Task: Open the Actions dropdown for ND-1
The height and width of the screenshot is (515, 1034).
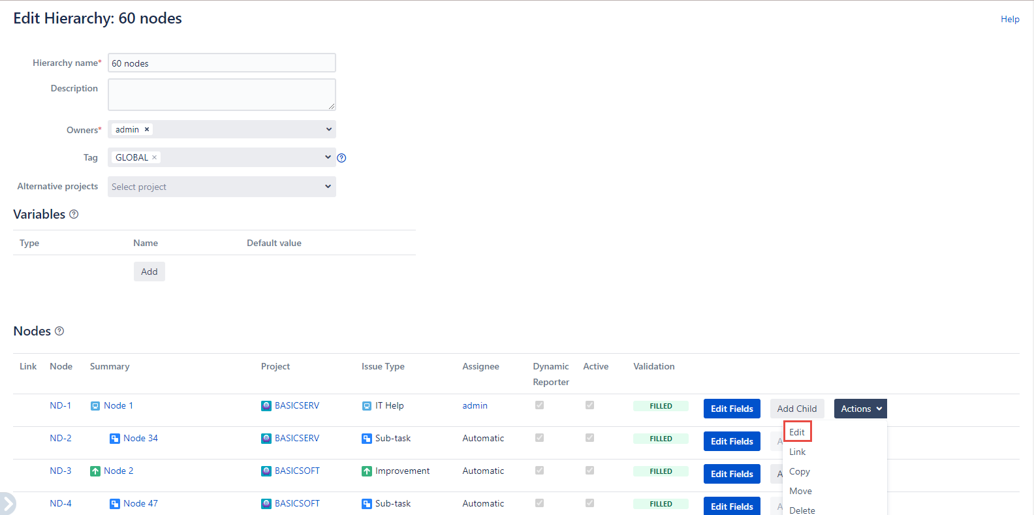Action: tap(860, 409)
